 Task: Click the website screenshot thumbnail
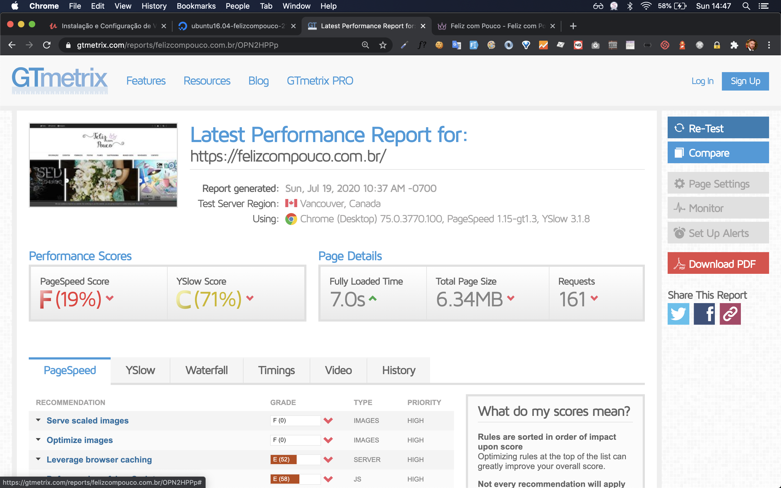click(x=103, y=165)
